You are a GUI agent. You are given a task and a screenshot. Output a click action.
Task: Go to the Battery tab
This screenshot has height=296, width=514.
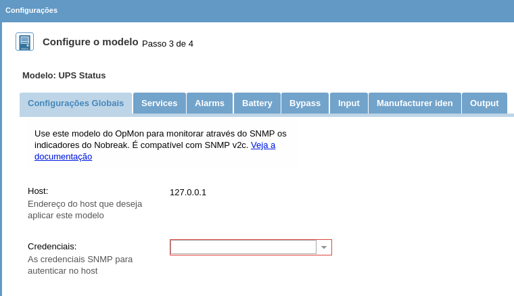(257, 103)
